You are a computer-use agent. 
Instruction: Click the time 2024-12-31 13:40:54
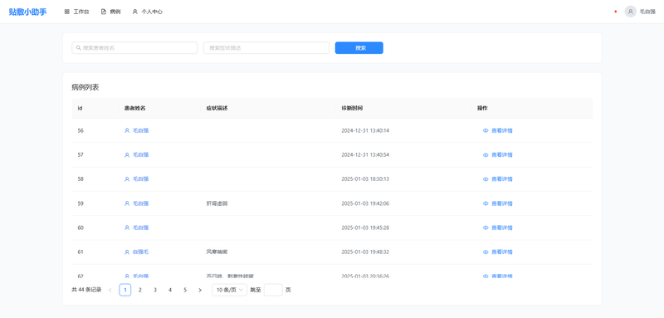tap(365, 155)
